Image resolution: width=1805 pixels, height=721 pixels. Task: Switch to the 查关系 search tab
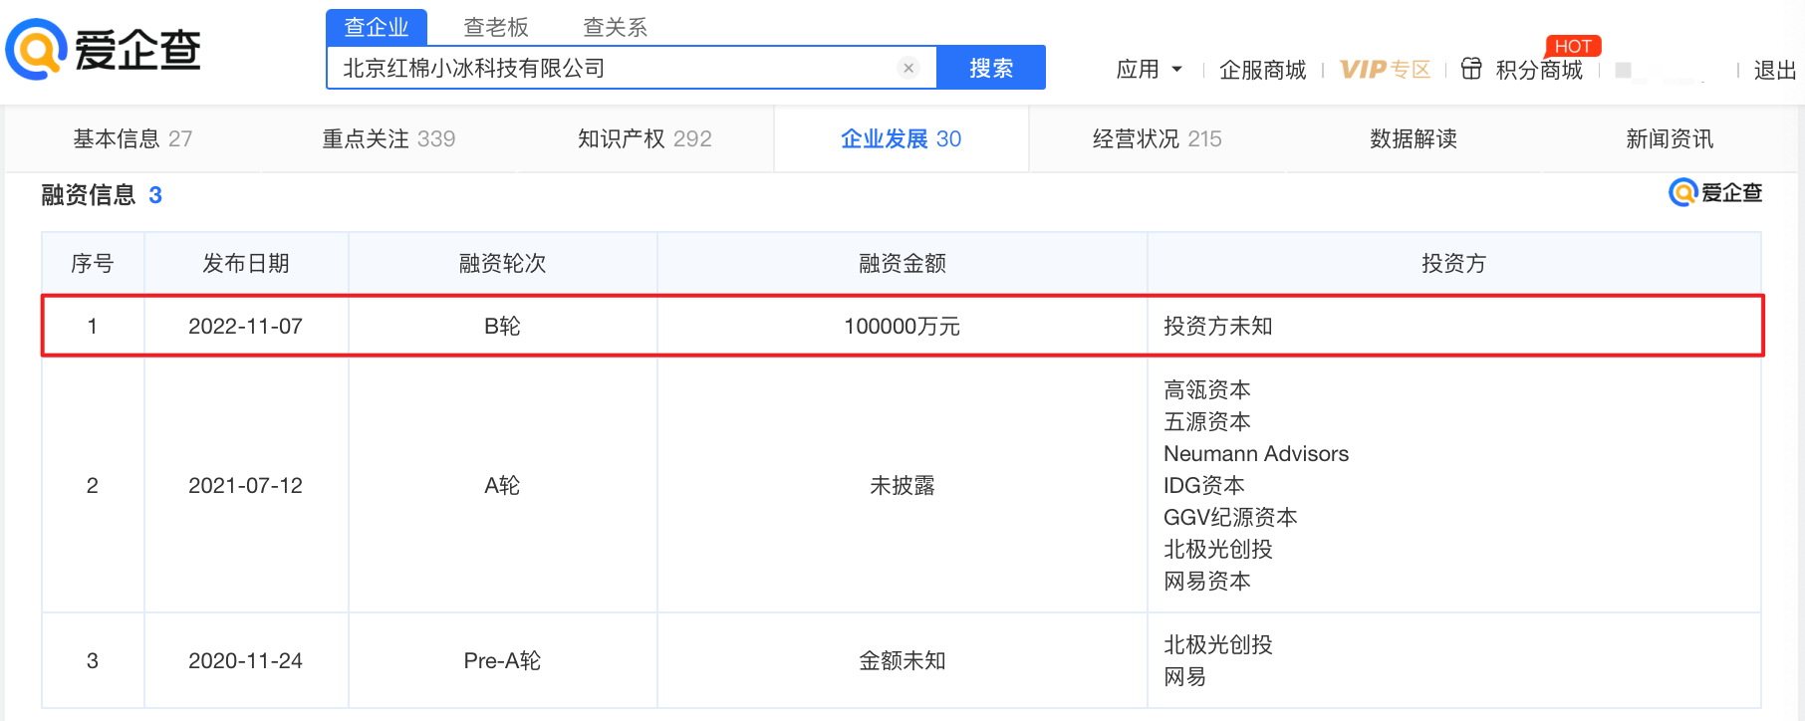click(x=616, y=27)
